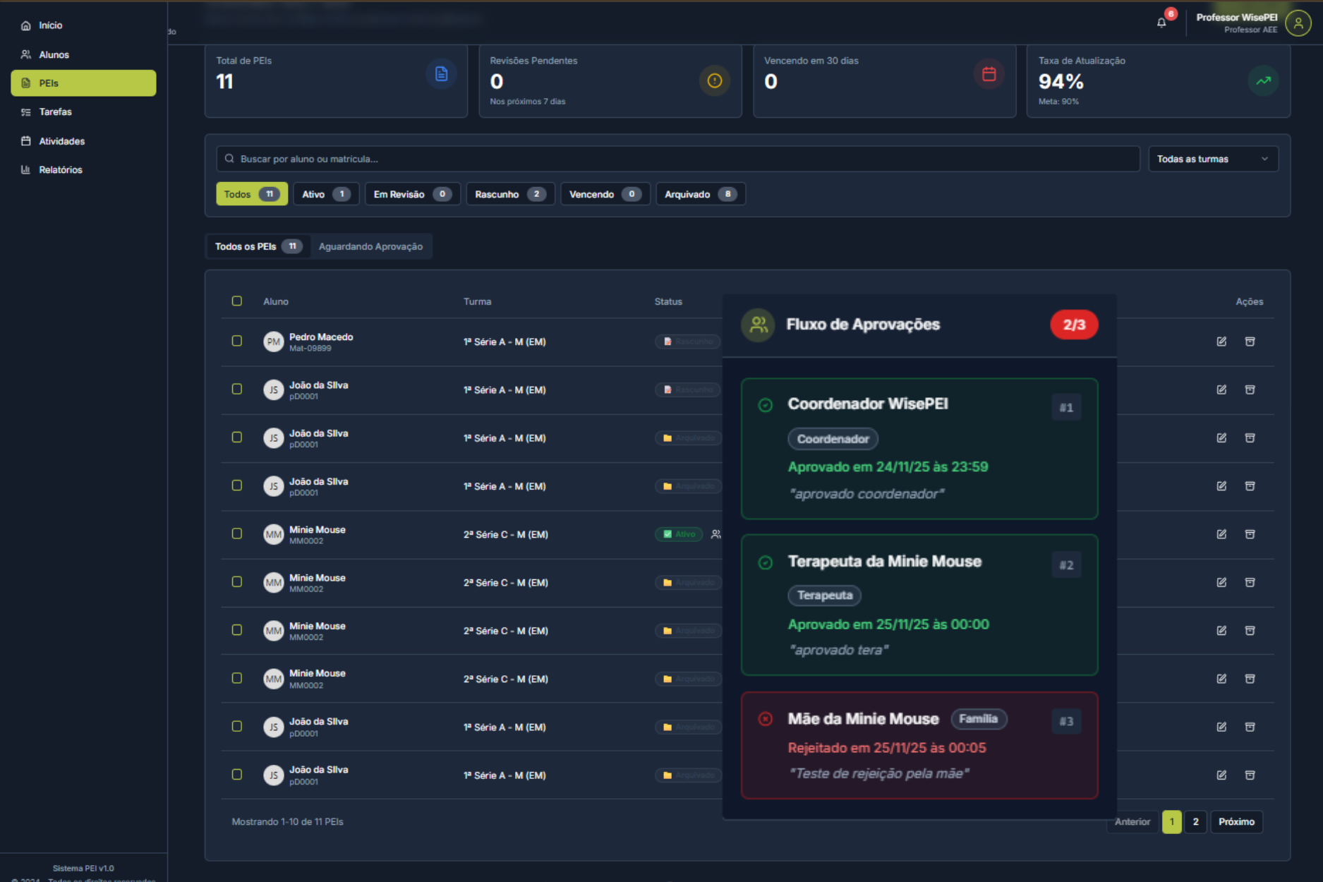Click the search field for aluno or matrícula
This screenshot has height=882, width=1323.
[x=677, y=159]
